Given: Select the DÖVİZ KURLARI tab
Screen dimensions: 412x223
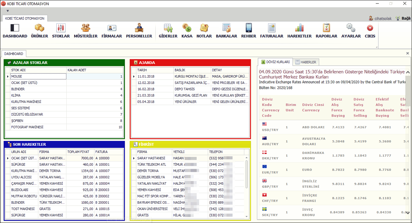Looking at the screenshot, I should click(x=275, y=62).
